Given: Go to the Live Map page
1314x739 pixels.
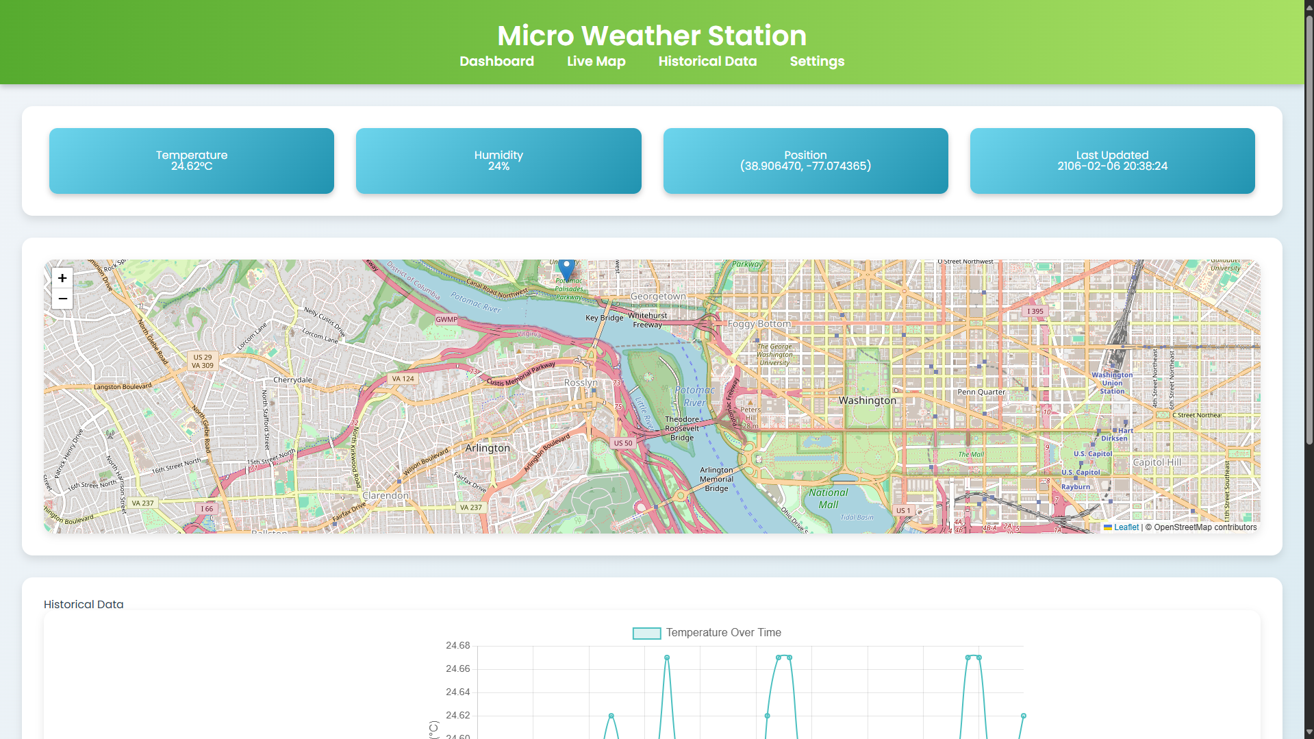Looking at the screenshot, I should pyautogui.click(x=596, y=62).
